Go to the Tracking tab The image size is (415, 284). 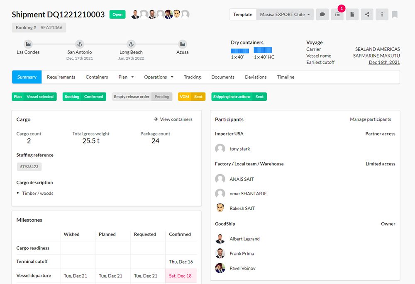[x=192, y=77]
